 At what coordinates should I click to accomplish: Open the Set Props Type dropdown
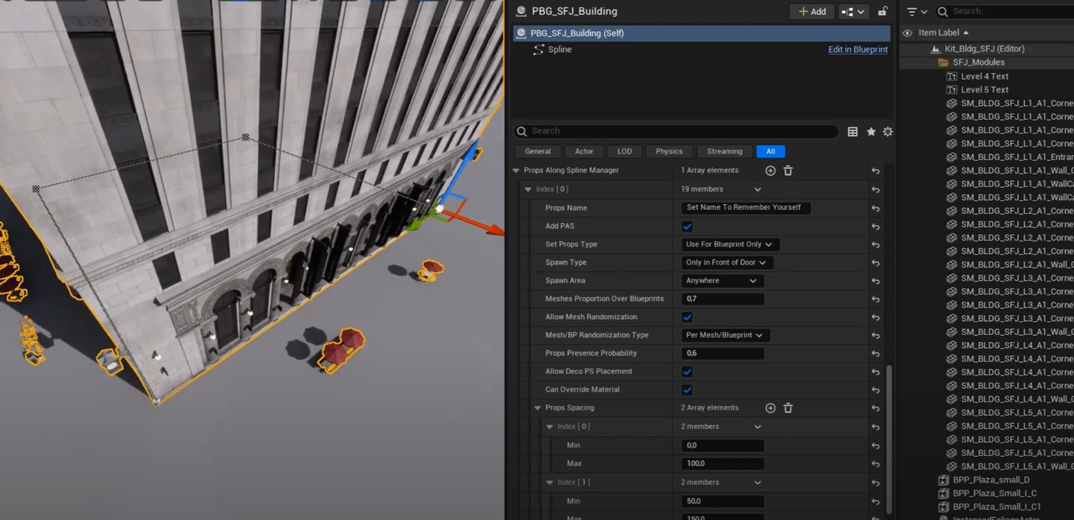point(729,244)
